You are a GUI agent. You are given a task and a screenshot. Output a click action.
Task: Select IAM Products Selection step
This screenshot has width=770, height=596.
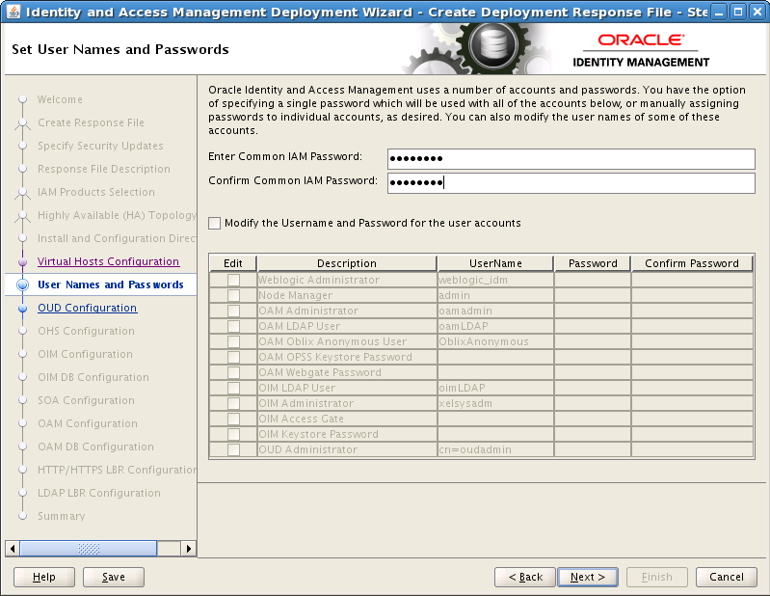96,192
